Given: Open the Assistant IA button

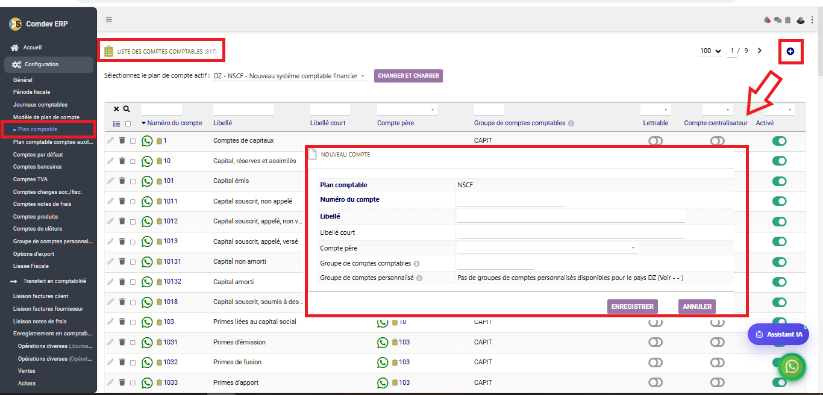Looking at the screenshot, I should [778, 334].
